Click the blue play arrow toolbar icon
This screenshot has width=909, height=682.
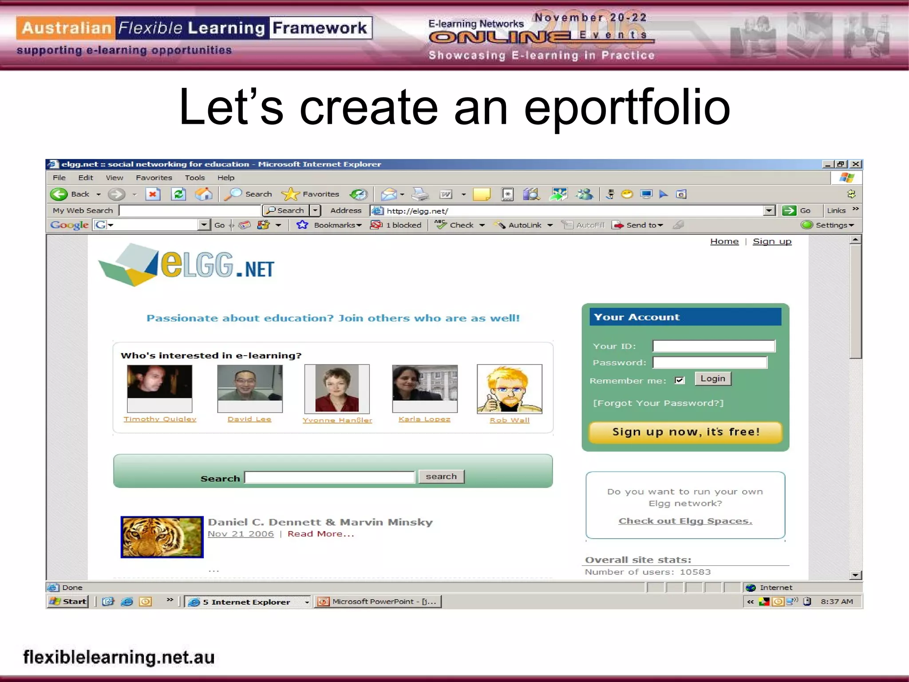click(x=664, y=194)
